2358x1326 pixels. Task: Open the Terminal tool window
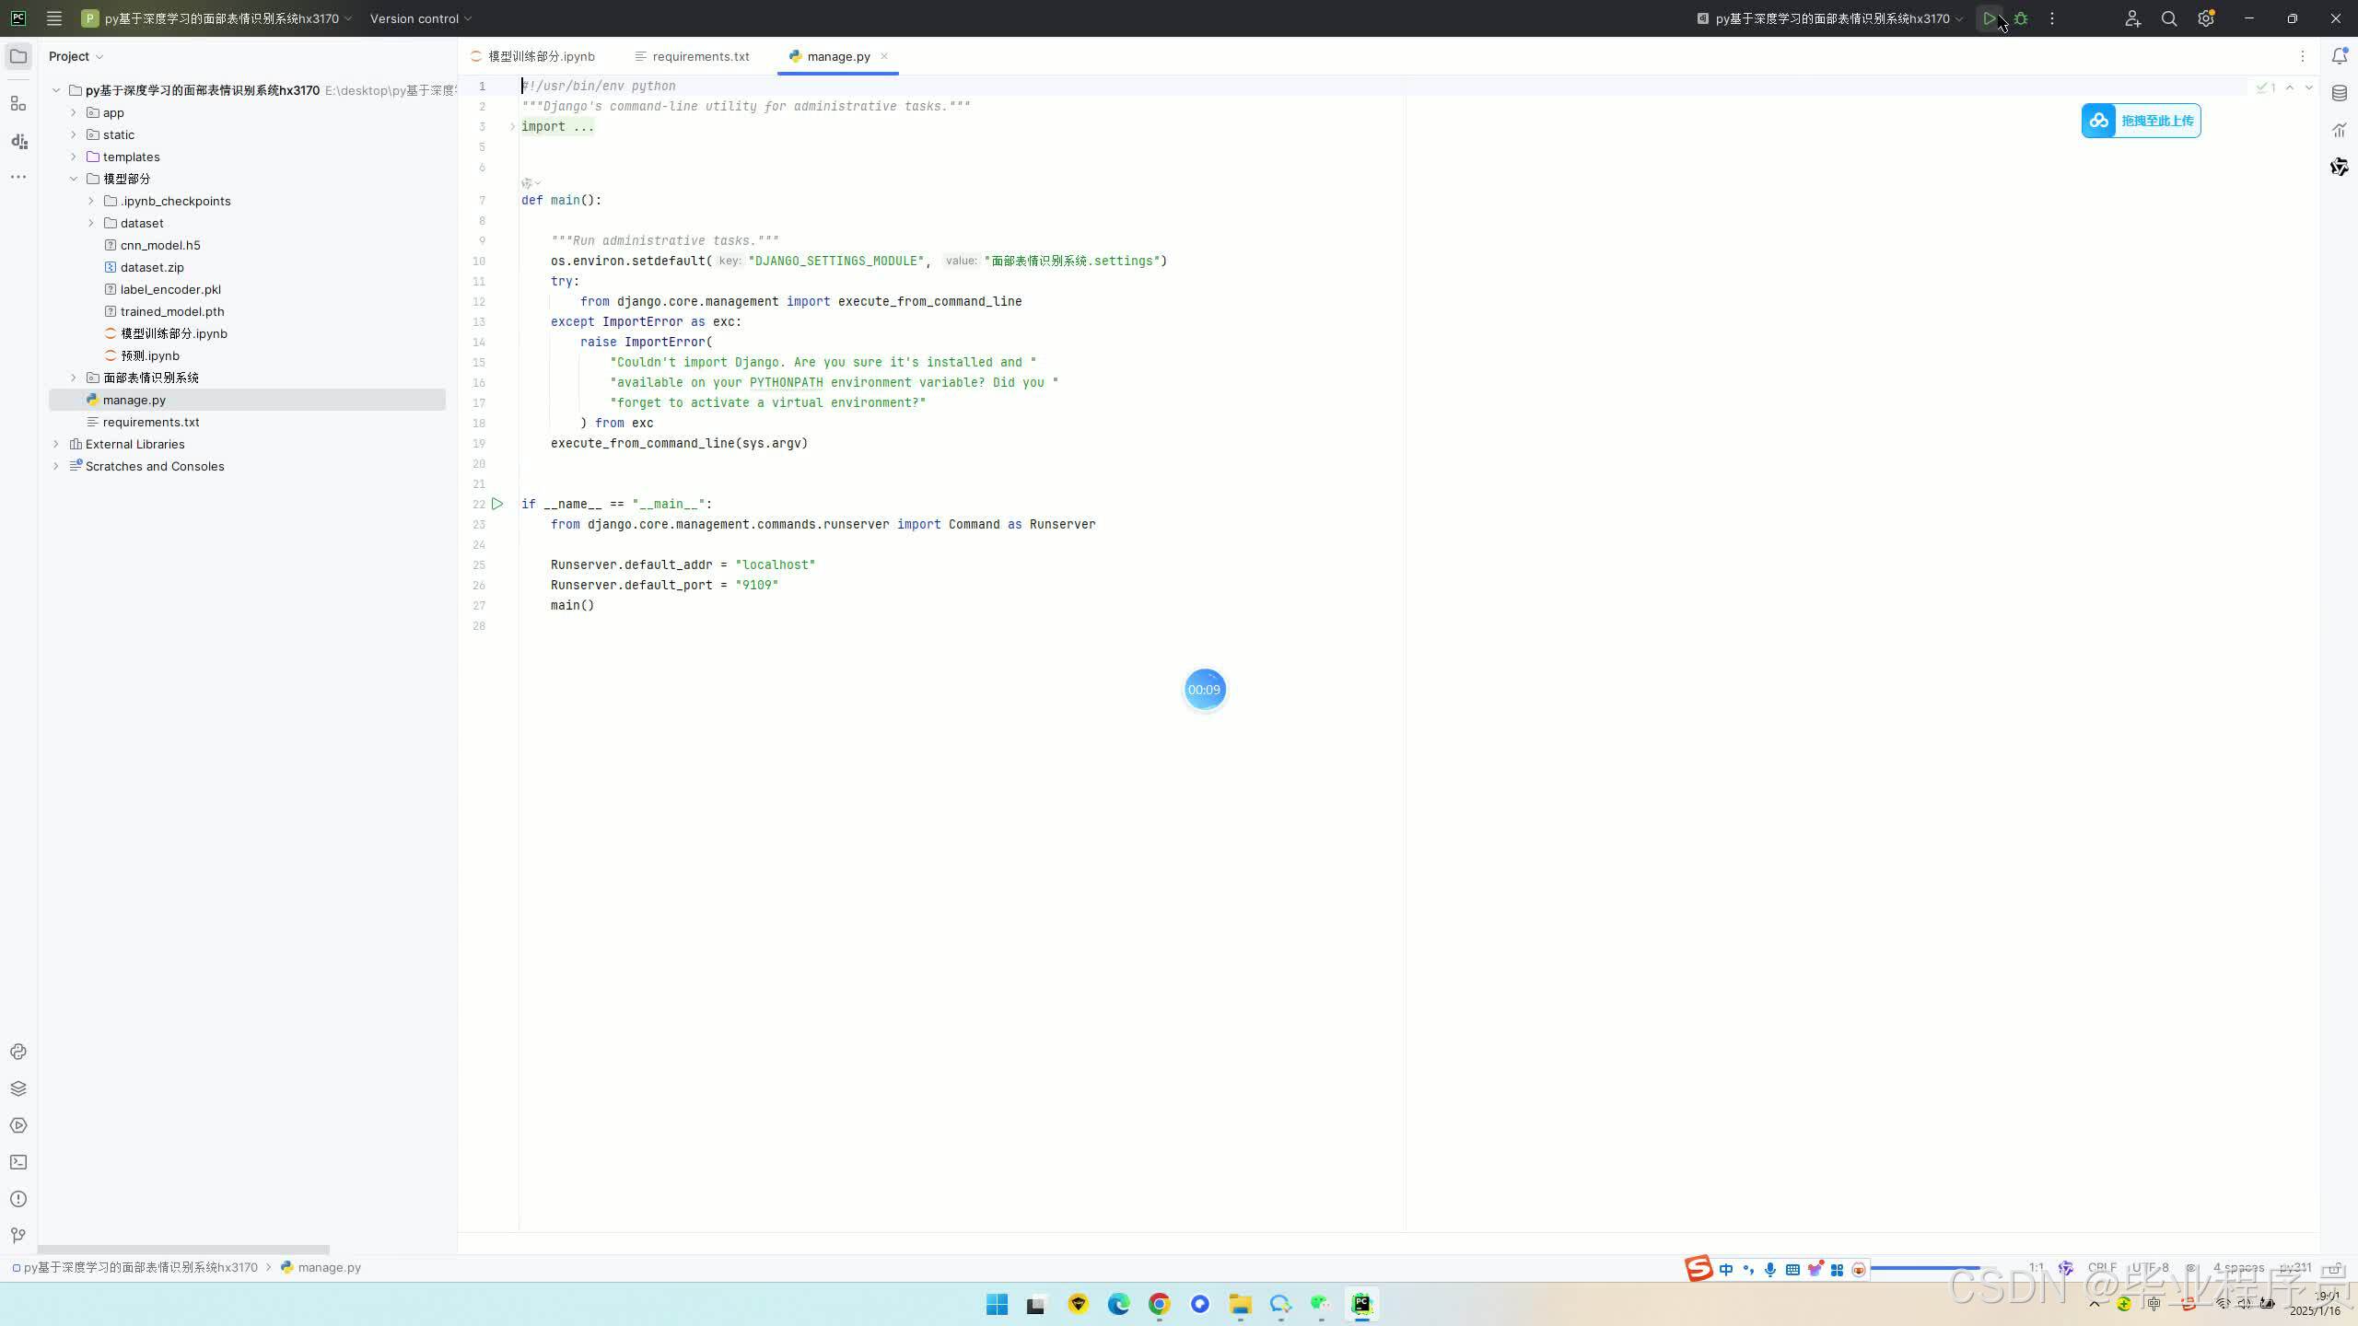18,1162
